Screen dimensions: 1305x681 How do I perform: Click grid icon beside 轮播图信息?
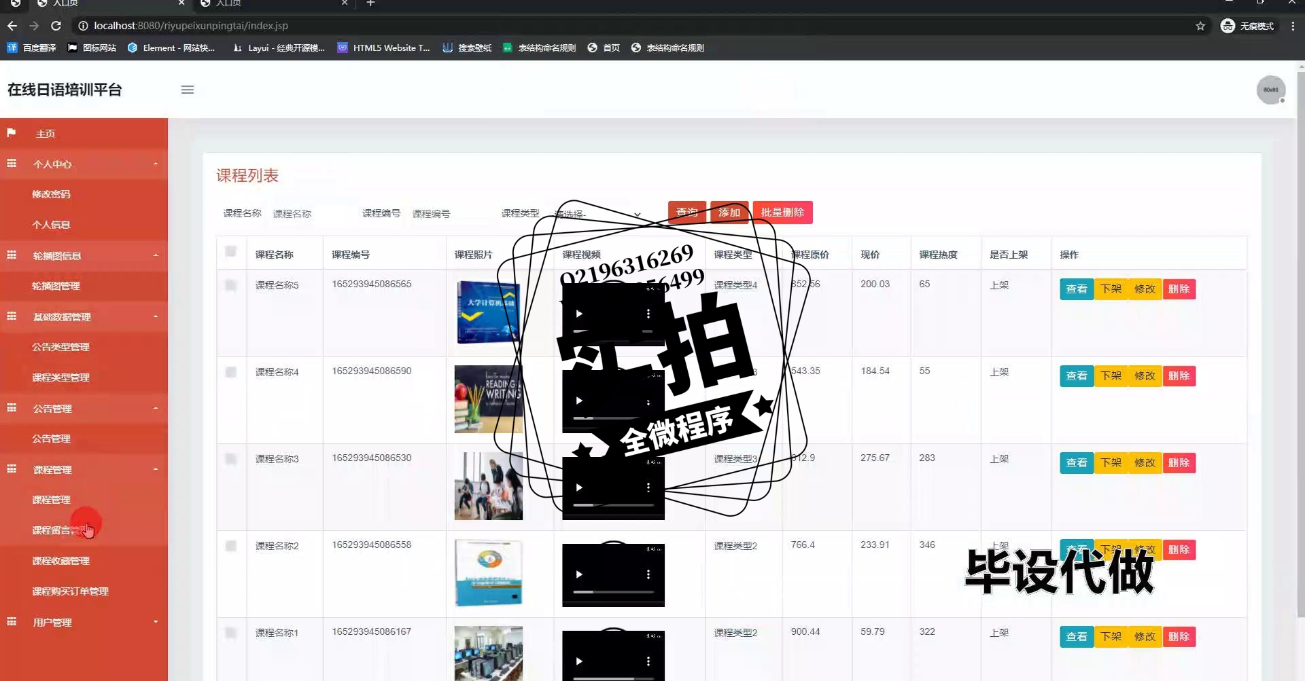pos(12,255)
